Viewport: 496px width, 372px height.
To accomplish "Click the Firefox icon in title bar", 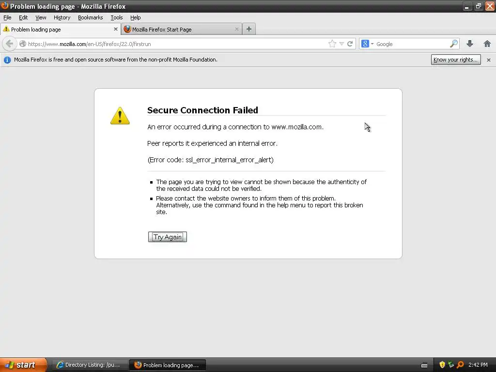I will [4, 6].
